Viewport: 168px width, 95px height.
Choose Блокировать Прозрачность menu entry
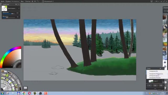(156, 74)
